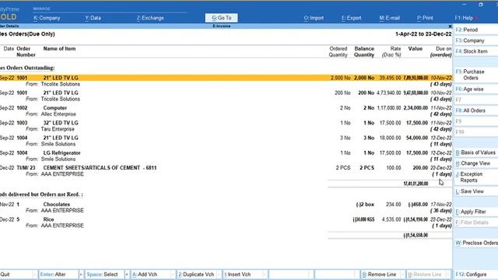Click I: Insert Vch button
Image resolution: width=498 pixels, height=280 pixels.
[x=242, y=275]
